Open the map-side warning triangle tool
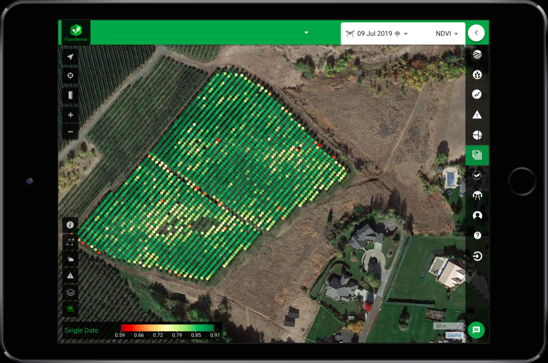This screenshot has width=548, height=363. coord(70,276)
